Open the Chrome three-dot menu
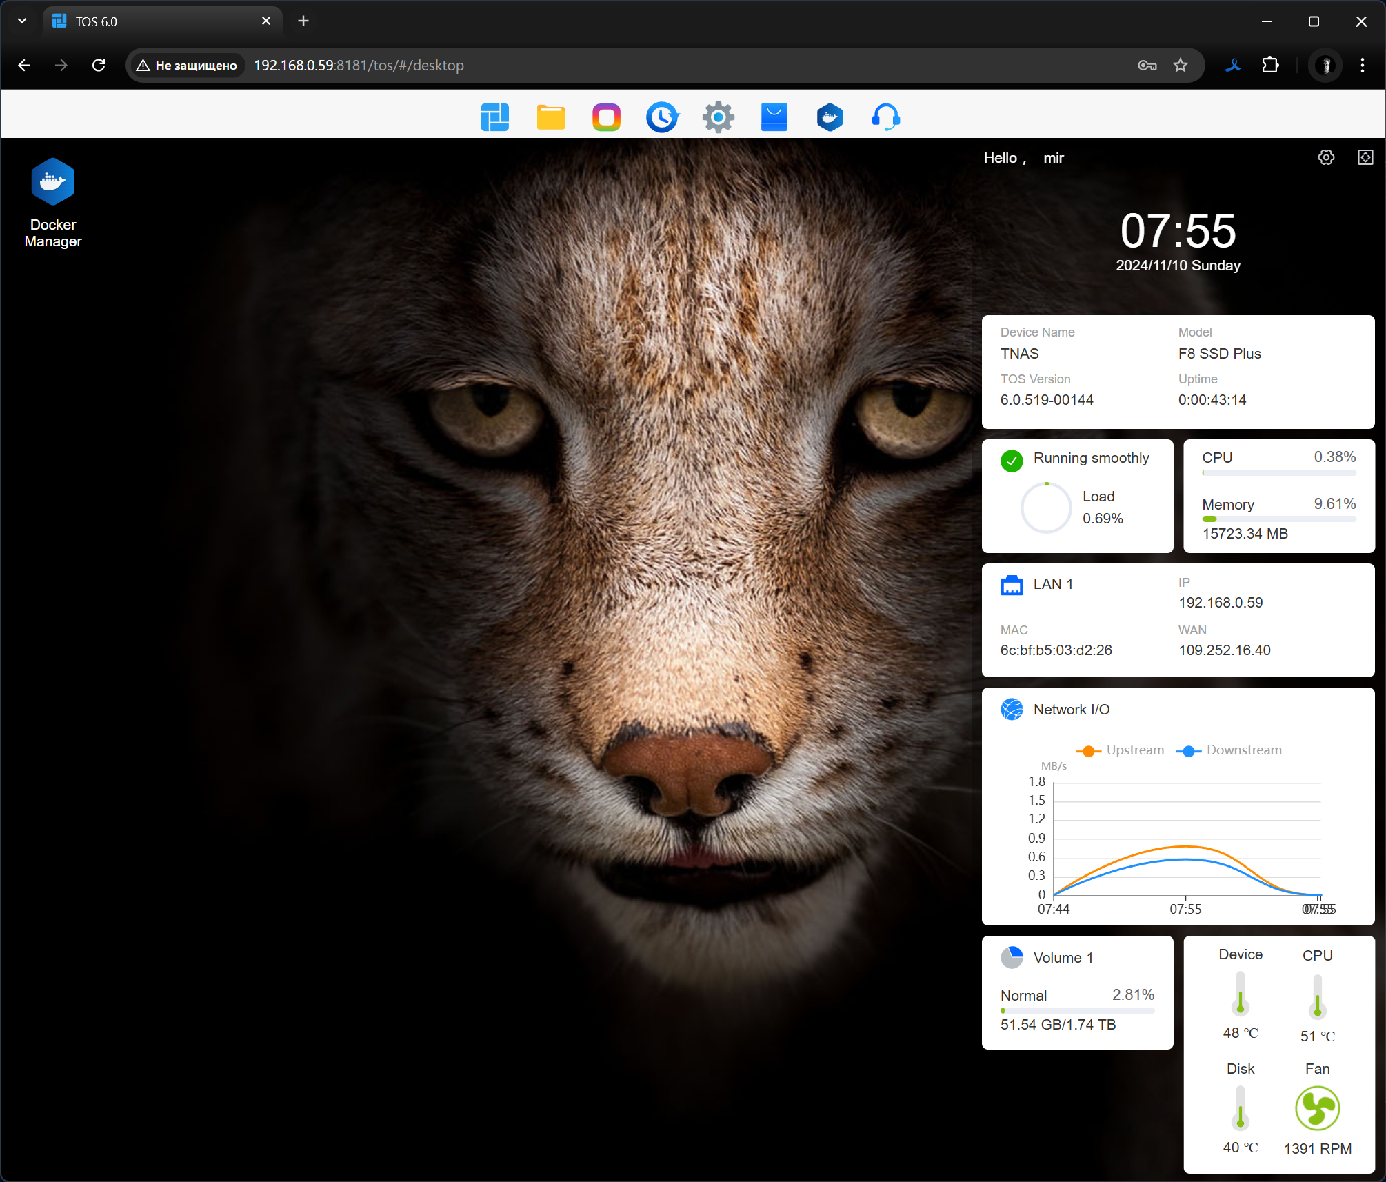Screen dimensions: 1386x1182 (x=1361, y=65)
